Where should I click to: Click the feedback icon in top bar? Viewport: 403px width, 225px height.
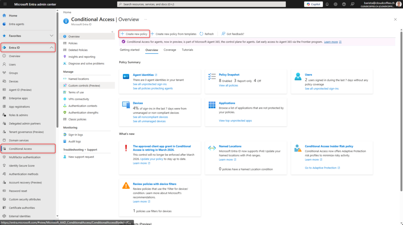pos(352,4)
